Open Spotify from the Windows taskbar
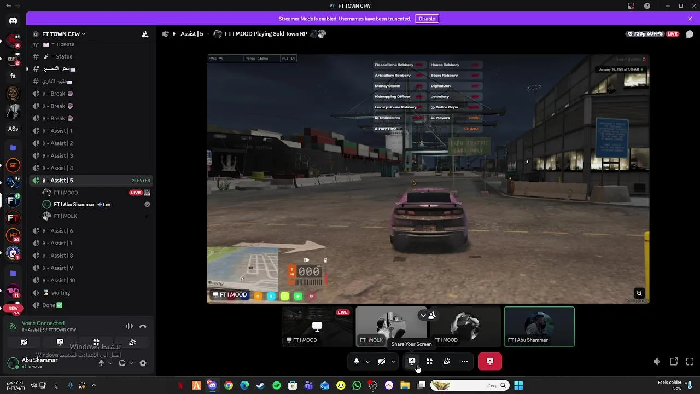Viewport: 700px width, 394px height. click(277, 386)
